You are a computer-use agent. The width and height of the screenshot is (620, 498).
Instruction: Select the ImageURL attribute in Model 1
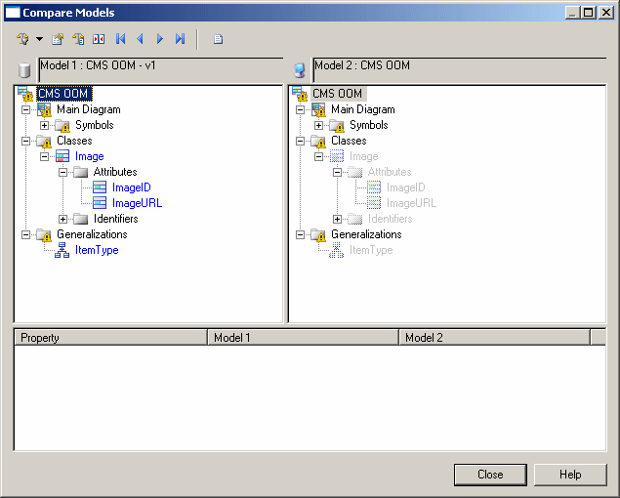point(137,203)
